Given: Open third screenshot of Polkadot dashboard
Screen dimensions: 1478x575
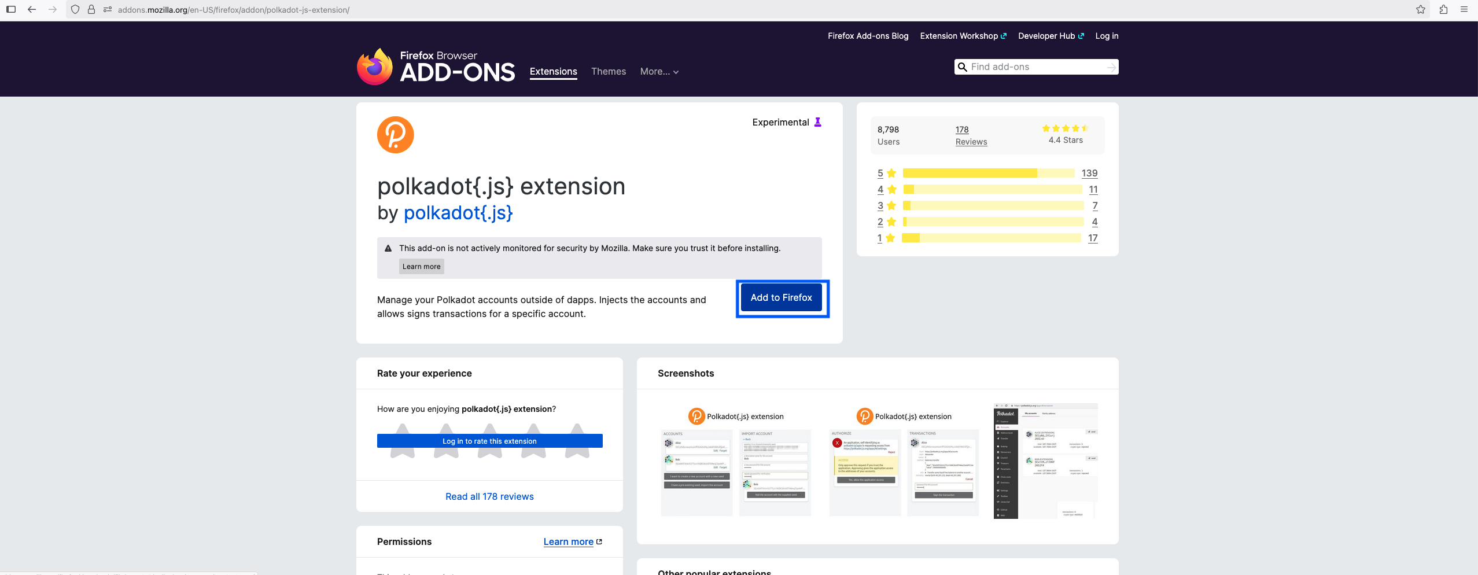Looking at the screenshot, I should [x=1046, y=461].
